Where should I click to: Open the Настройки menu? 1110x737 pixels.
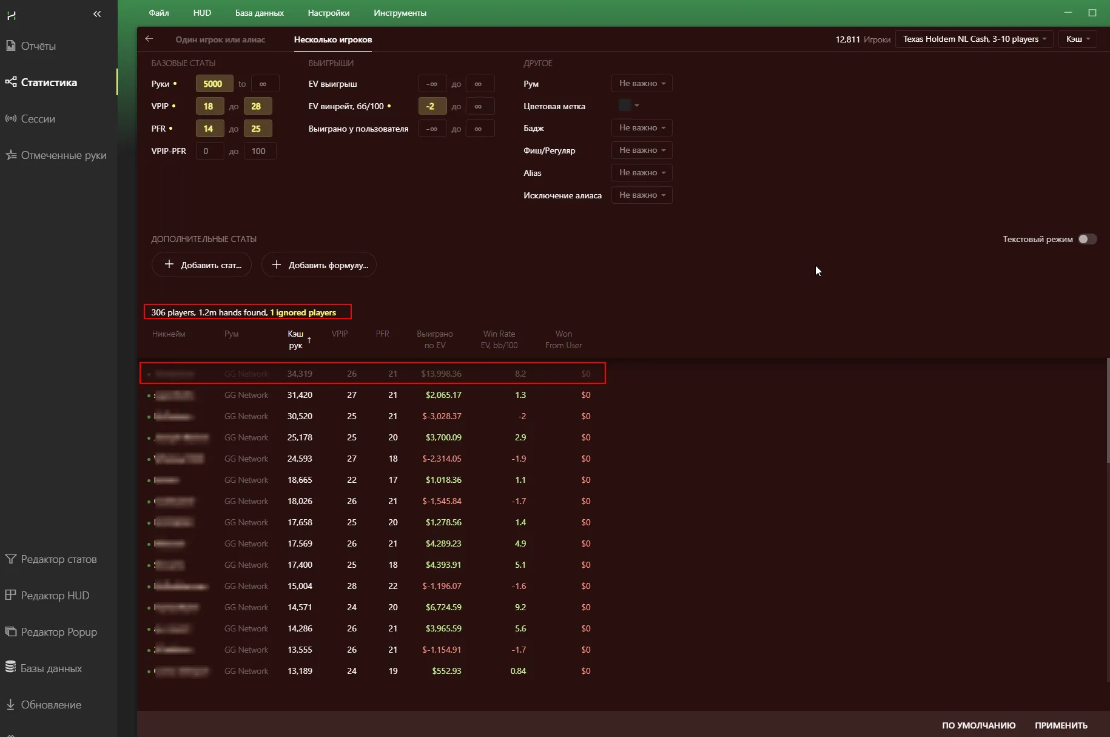(x=329, y=13)
